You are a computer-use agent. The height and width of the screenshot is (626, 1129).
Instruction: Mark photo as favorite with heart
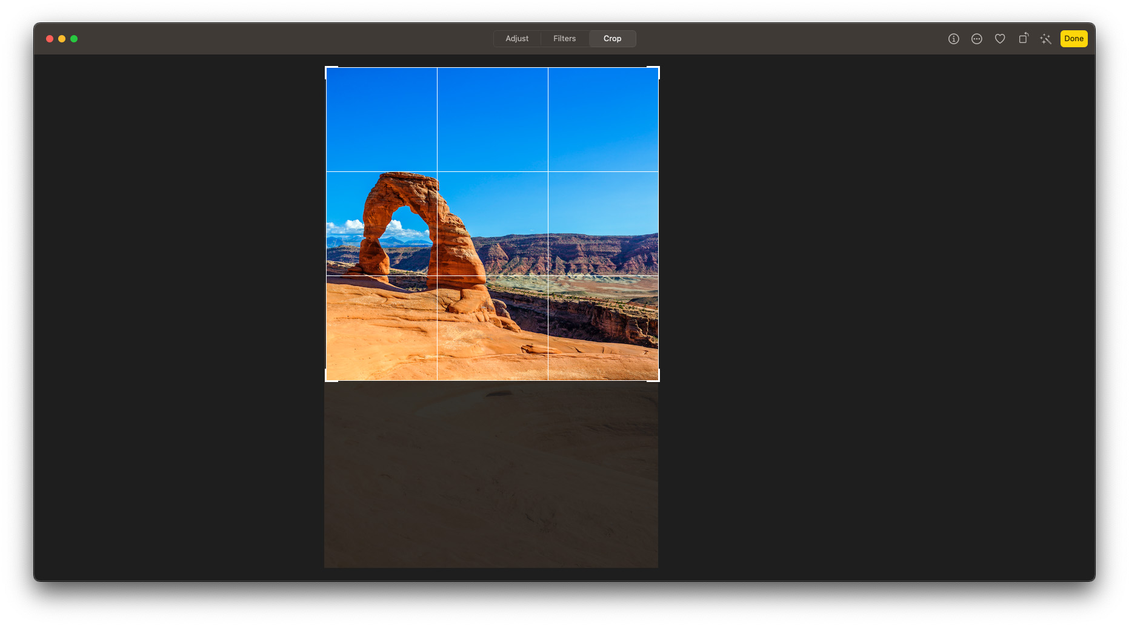[1000, 39]
